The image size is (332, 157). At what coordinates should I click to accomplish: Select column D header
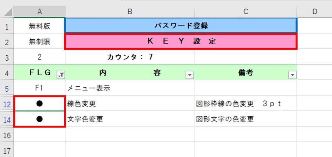click(315, 12)
